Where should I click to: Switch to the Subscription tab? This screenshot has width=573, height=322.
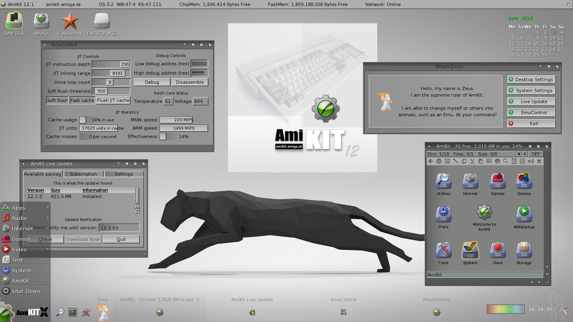(83, 174)
